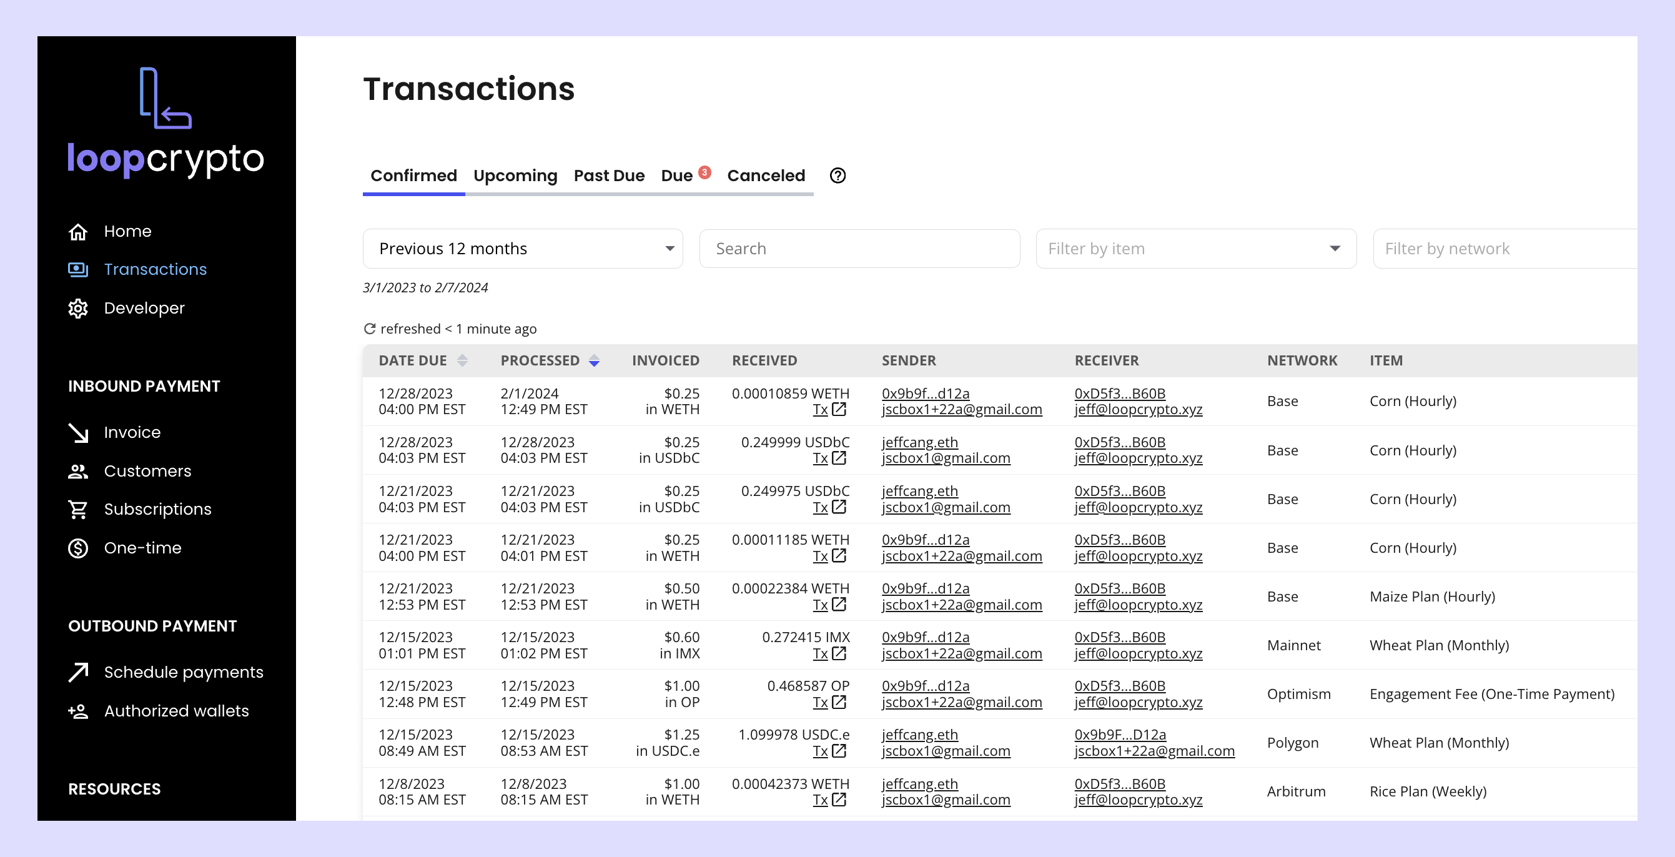
Task: Click jeffcang.eth sender link in second row
Action: point(919,442)
